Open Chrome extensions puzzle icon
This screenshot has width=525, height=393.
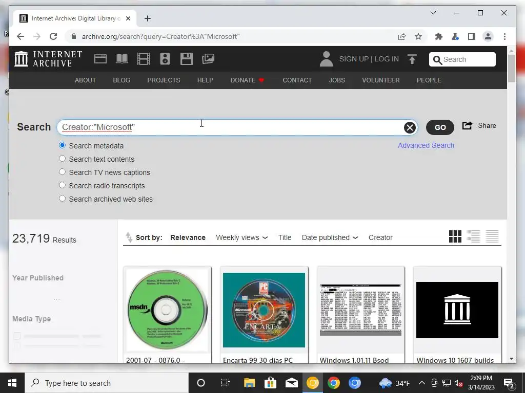click(439, 36)
